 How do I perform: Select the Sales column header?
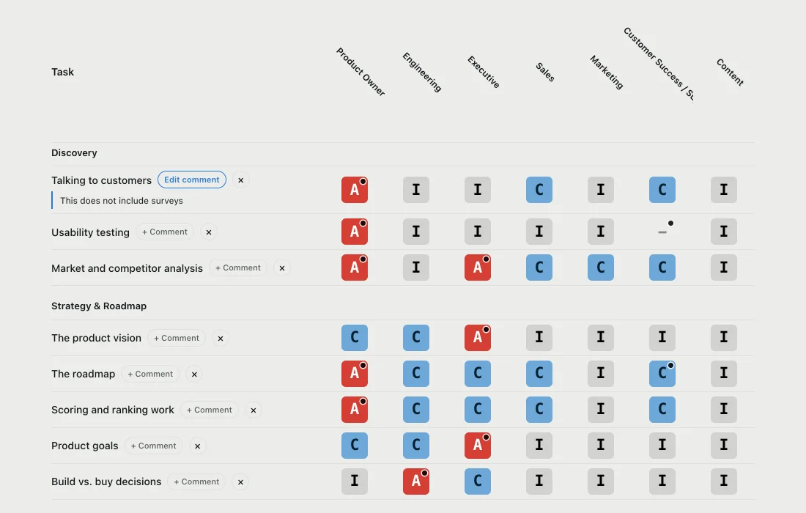(545, 72)
